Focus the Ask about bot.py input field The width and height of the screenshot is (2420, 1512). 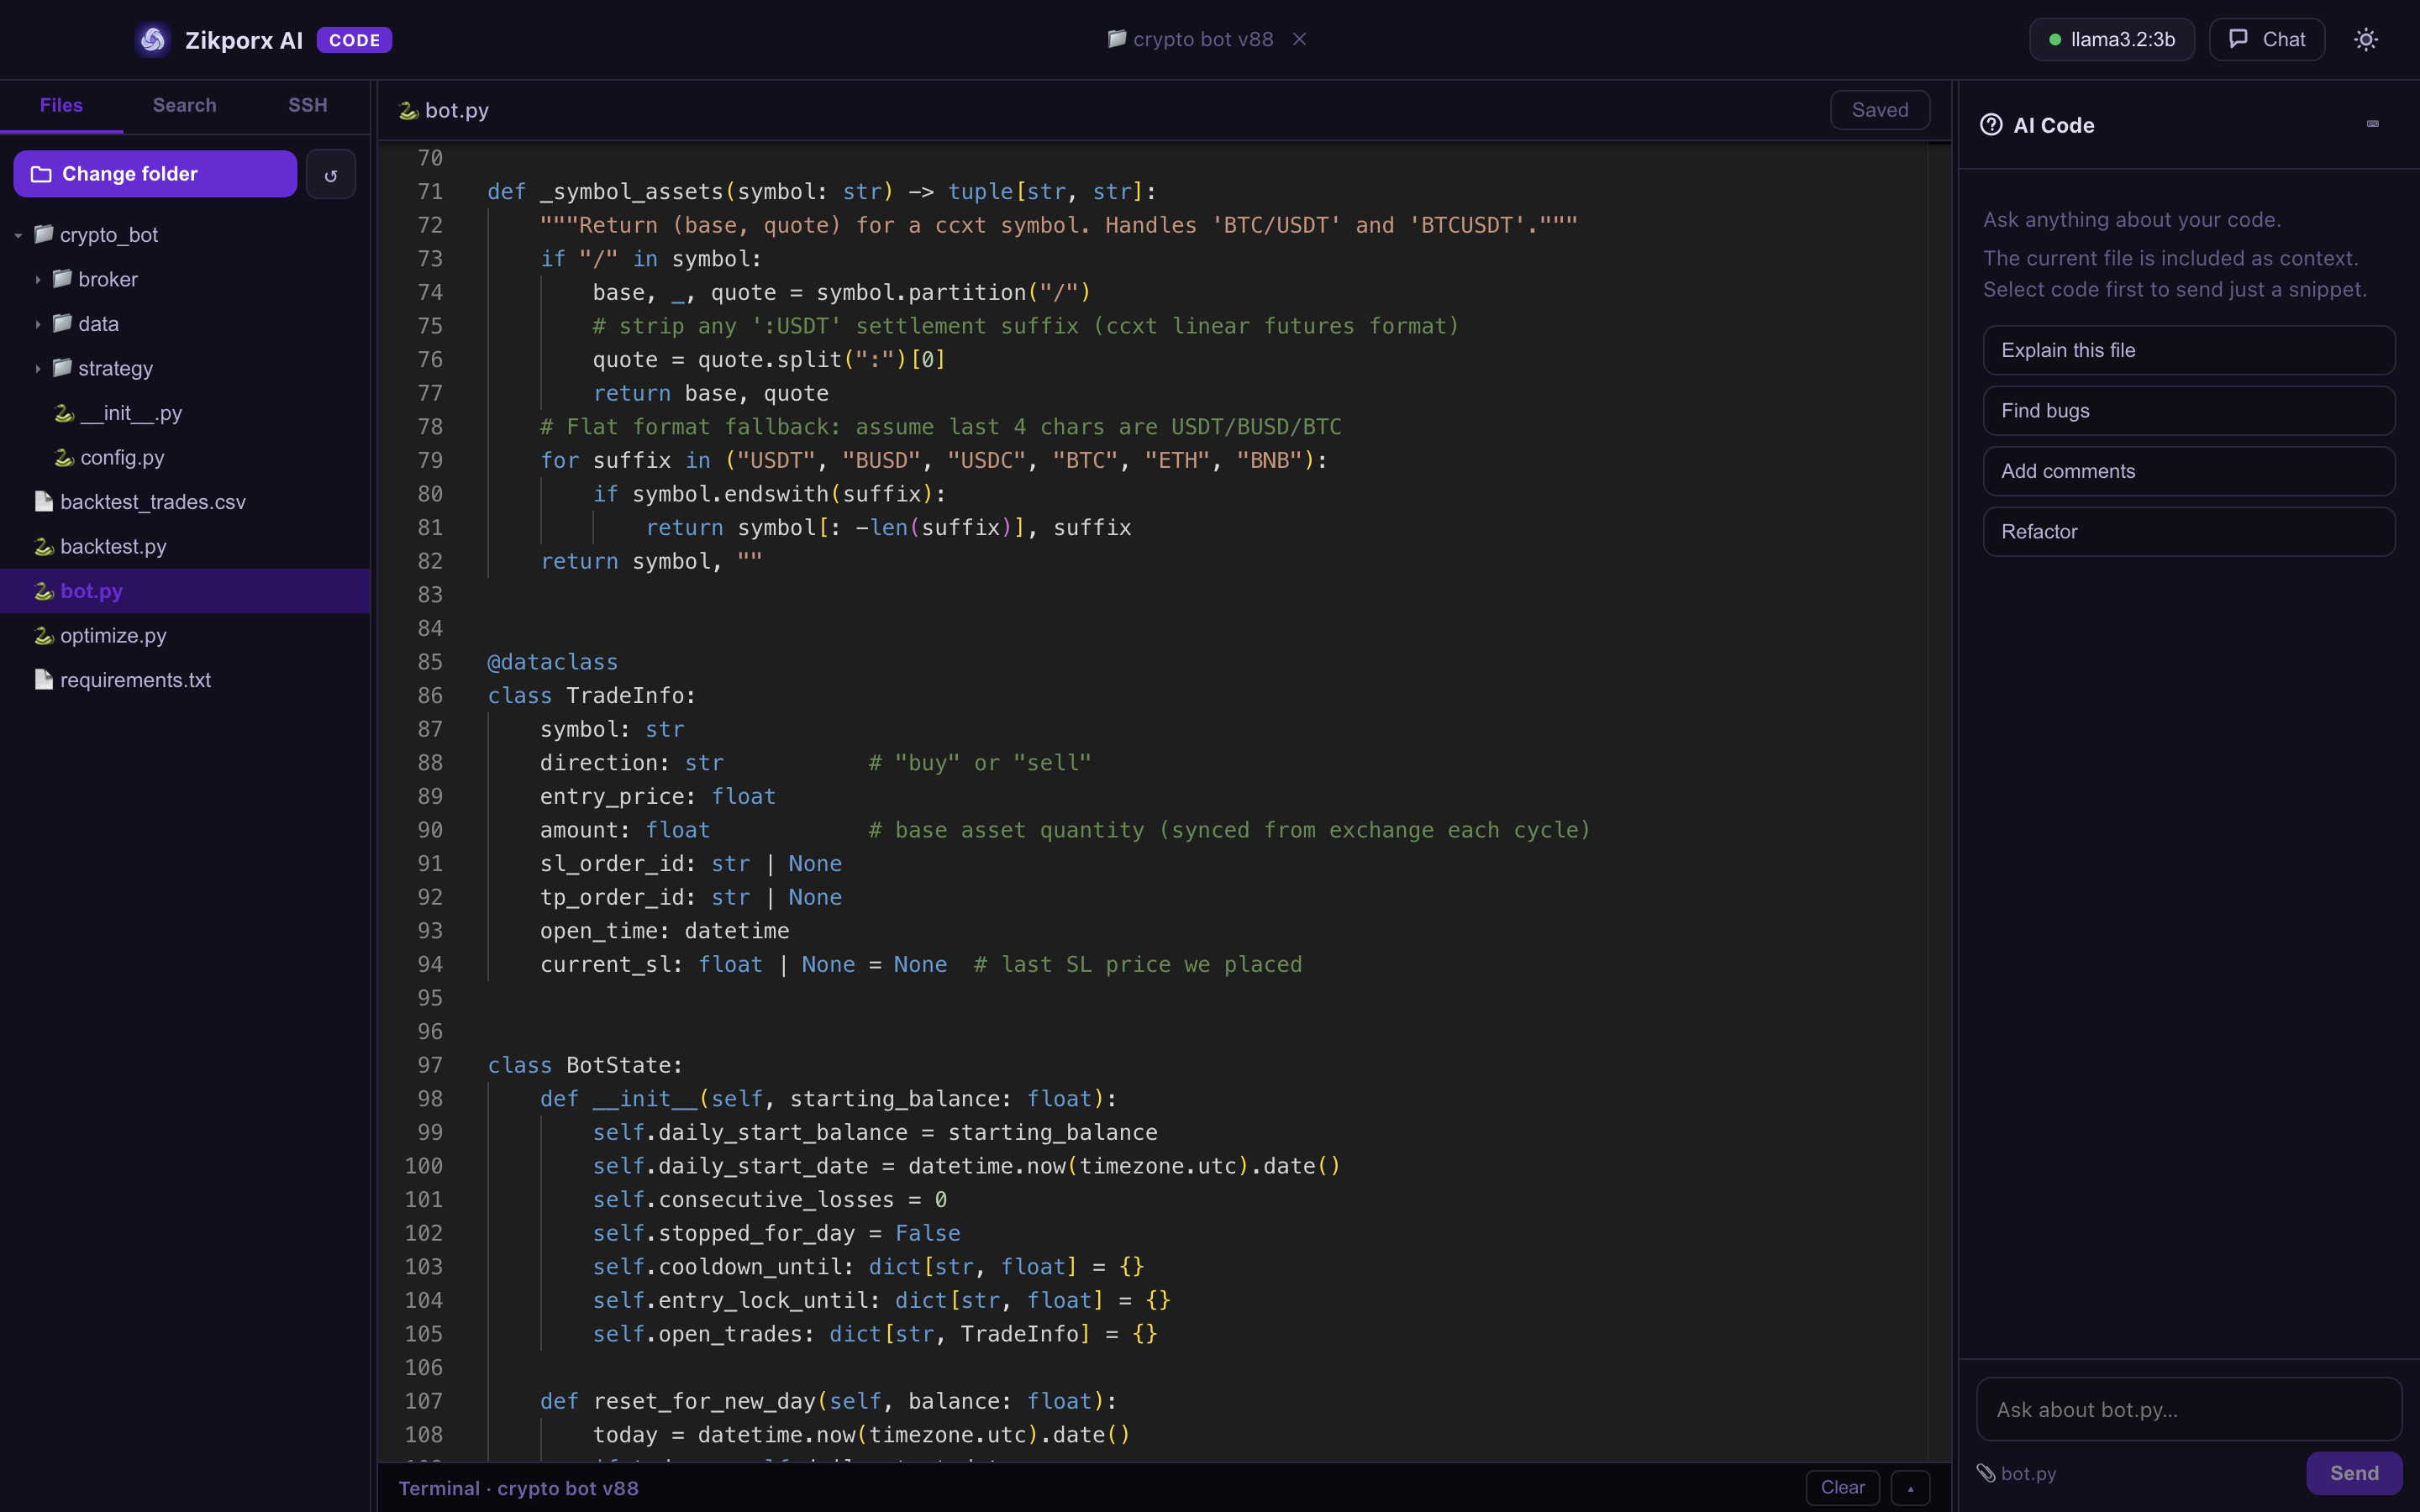click(x=2188, y=1409)
